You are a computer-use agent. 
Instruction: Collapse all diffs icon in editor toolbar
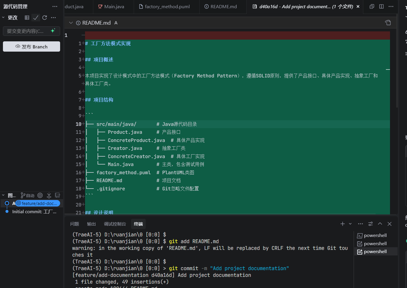pos(372,6)
